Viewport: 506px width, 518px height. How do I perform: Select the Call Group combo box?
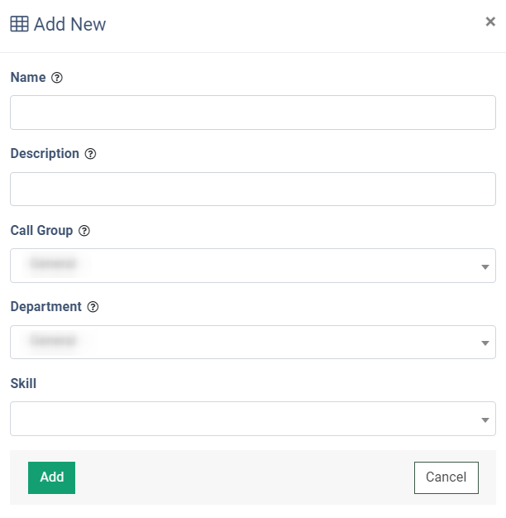[253, 266]
